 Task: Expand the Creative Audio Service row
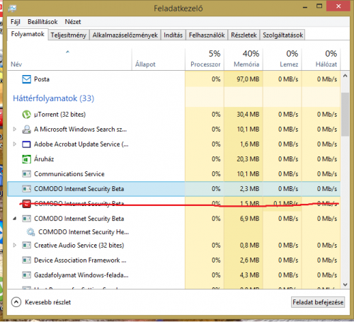pyautogui.click(x=15, y=246)
